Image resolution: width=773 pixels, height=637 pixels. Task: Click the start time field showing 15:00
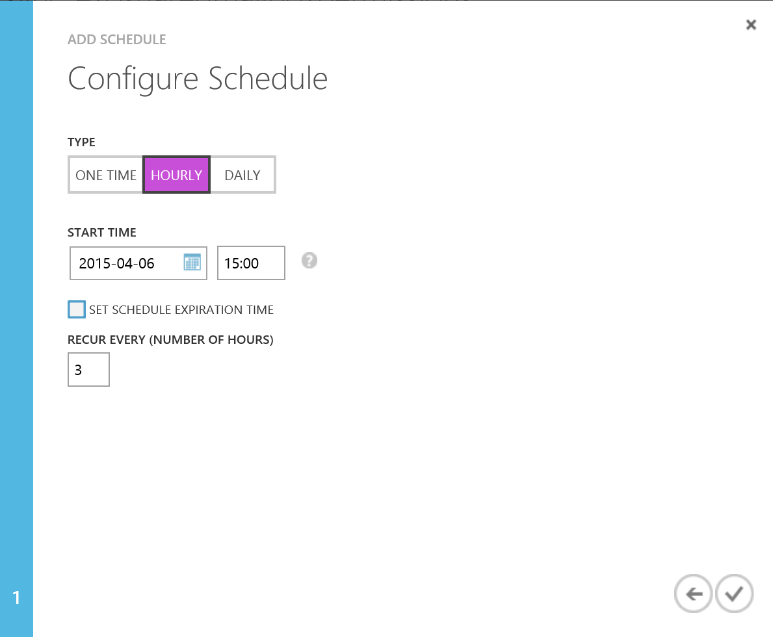point(250,263)
